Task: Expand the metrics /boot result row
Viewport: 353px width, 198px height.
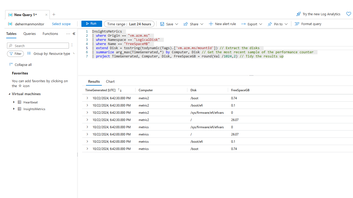Action: (x=87, y=149)
